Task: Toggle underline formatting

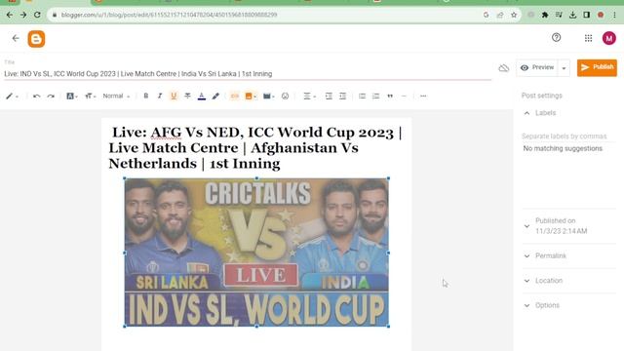Action: pos(174,96)
